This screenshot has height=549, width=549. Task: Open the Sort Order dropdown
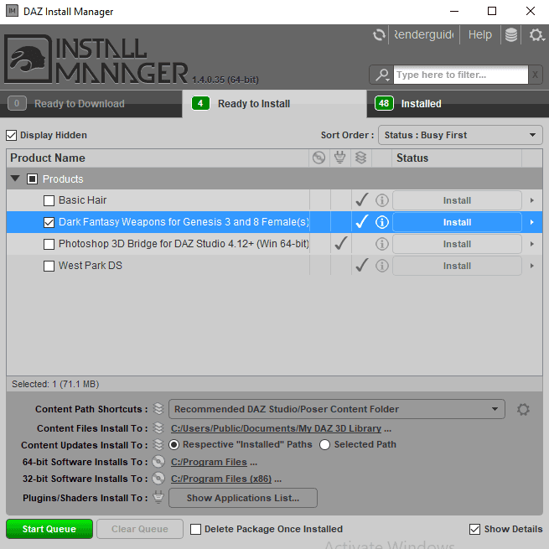460,135
